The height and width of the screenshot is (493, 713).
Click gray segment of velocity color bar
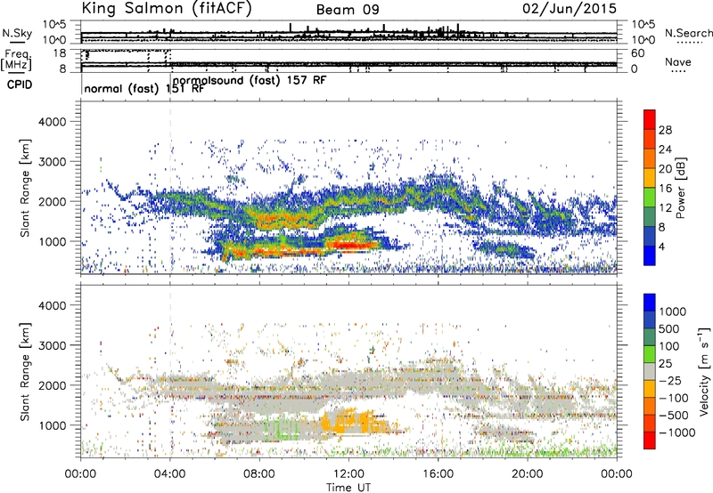coord(650,371)
